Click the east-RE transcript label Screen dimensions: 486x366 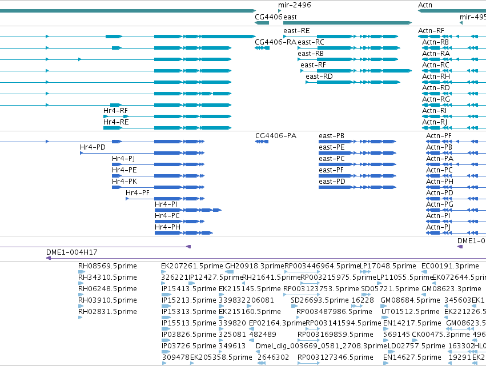click(296, 31)
